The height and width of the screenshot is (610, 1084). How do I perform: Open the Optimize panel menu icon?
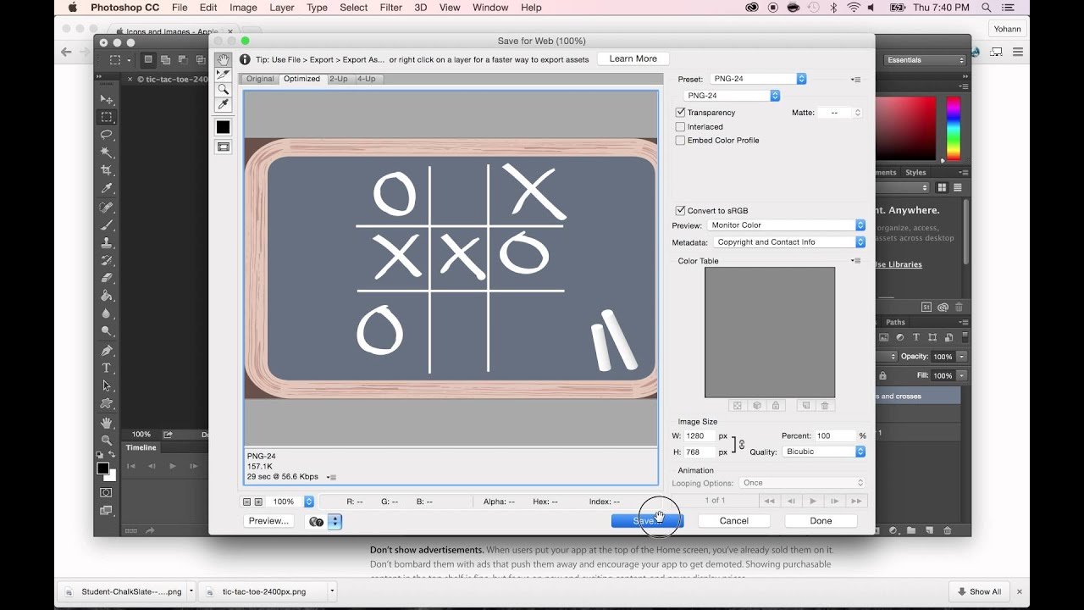pyautogui.click(x=855, y=80)
